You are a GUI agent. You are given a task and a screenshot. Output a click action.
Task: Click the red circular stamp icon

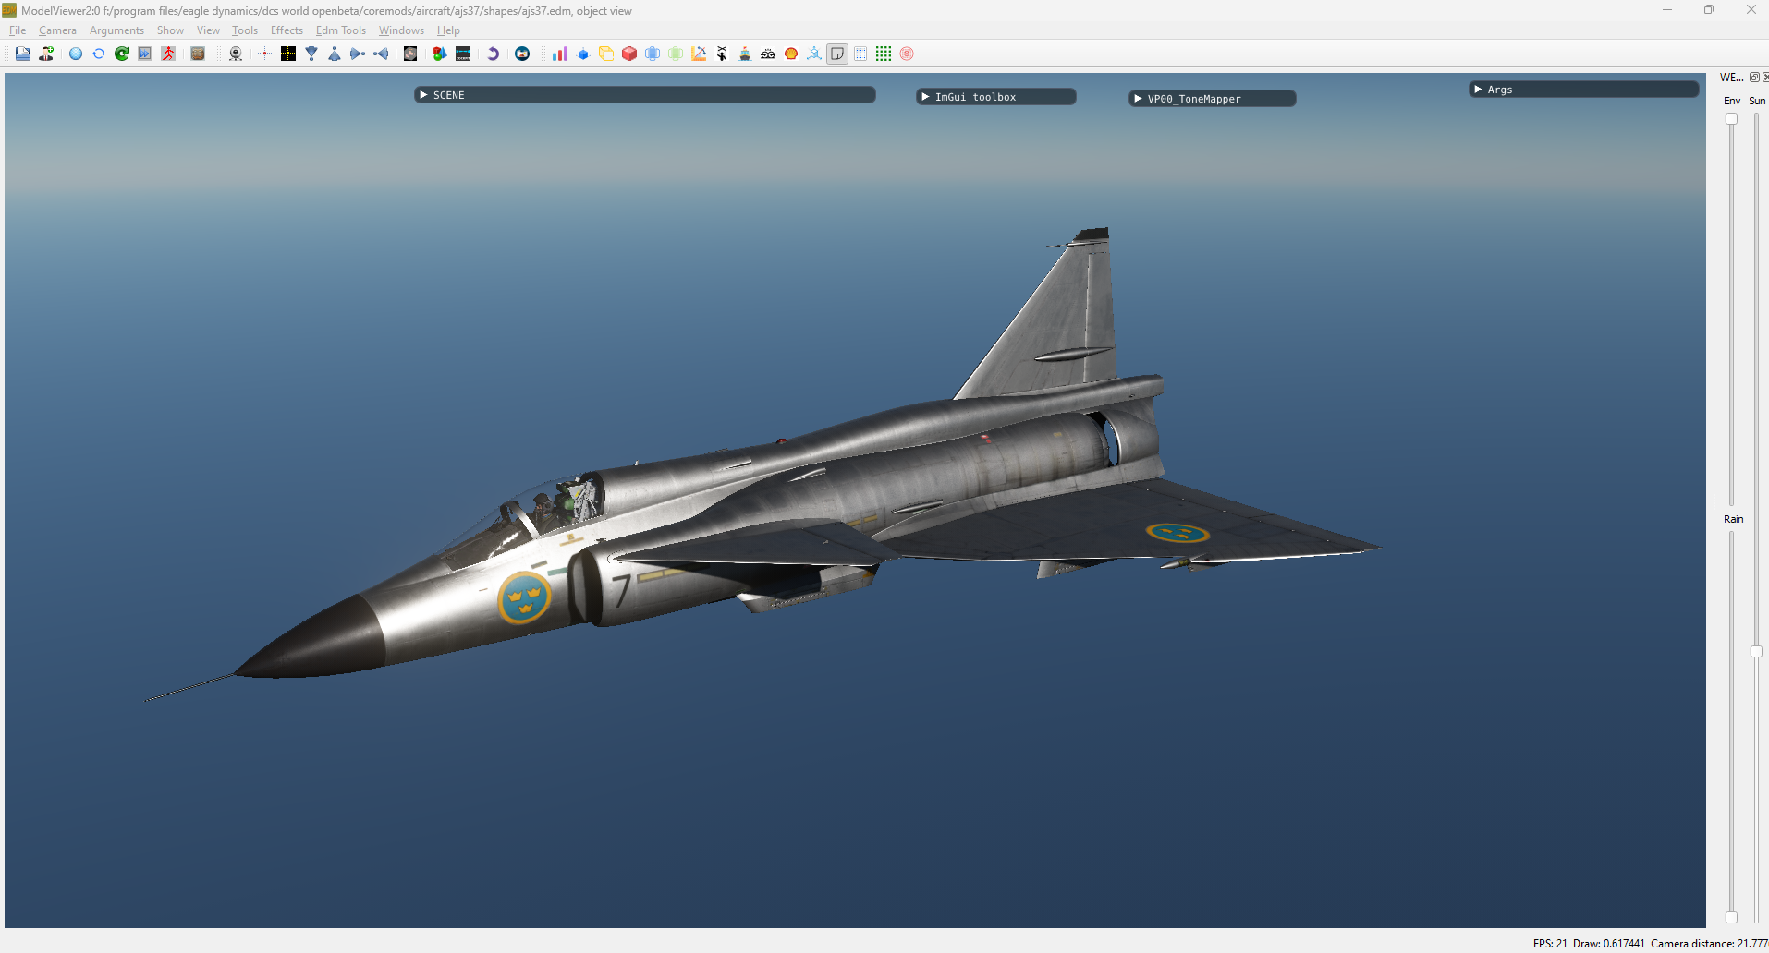[x=907, y=54]
